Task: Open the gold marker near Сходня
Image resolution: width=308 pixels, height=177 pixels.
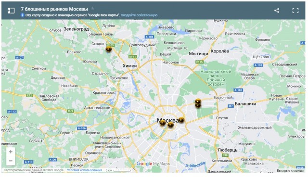Action: [108, 49]
